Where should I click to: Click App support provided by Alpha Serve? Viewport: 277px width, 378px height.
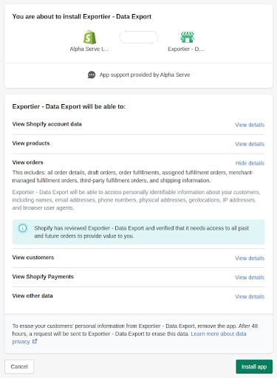145,75
